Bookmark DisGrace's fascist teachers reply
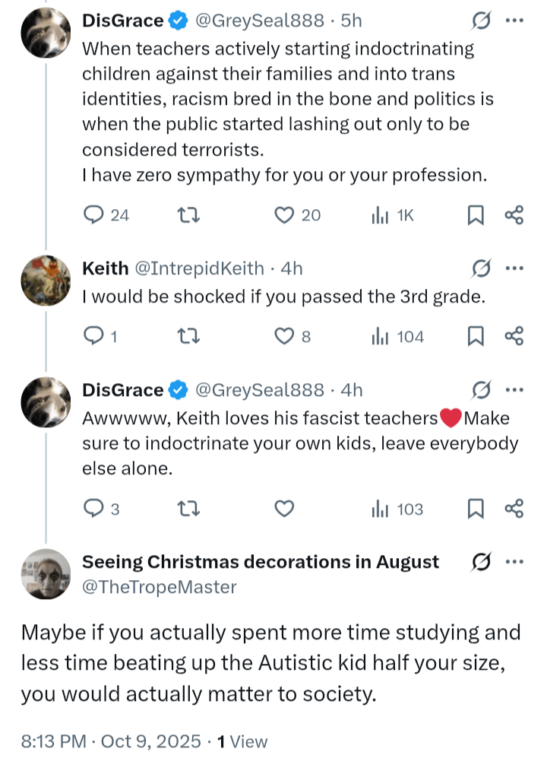The height and width of the screenshot is (771, 547). click(x=476, y=509)
